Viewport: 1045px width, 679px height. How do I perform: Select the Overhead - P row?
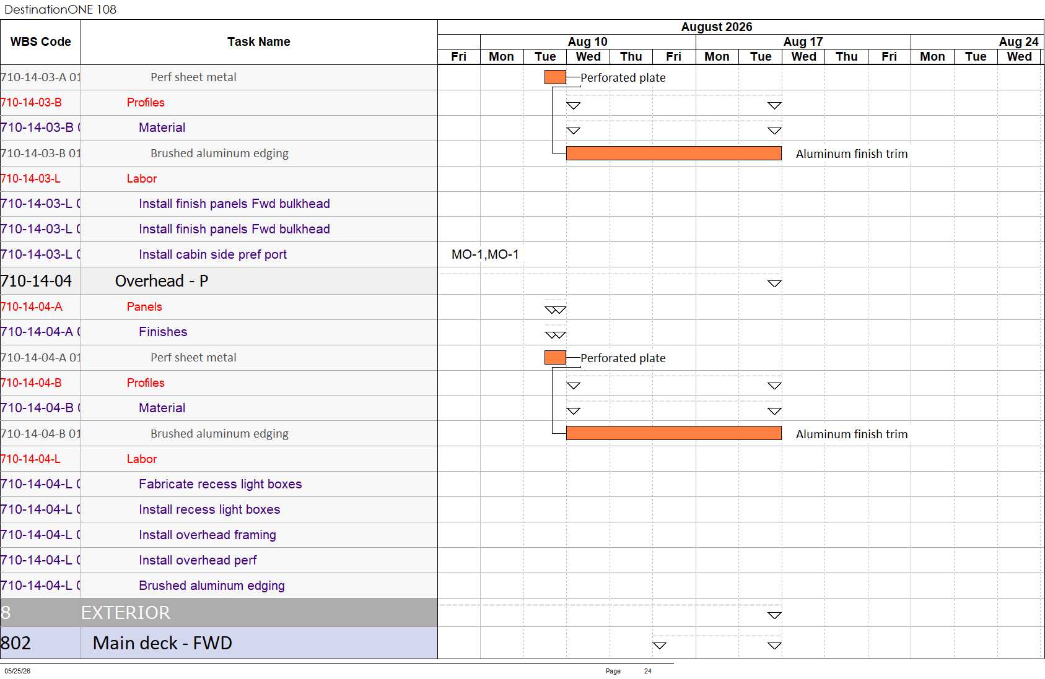[x=219, y=281]
